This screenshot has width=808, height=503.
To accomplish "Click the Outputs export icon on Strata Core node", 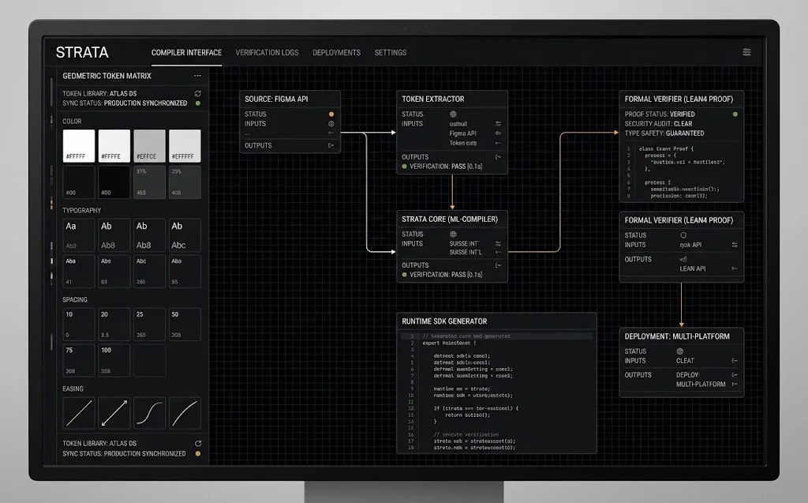I will point(499,265).
